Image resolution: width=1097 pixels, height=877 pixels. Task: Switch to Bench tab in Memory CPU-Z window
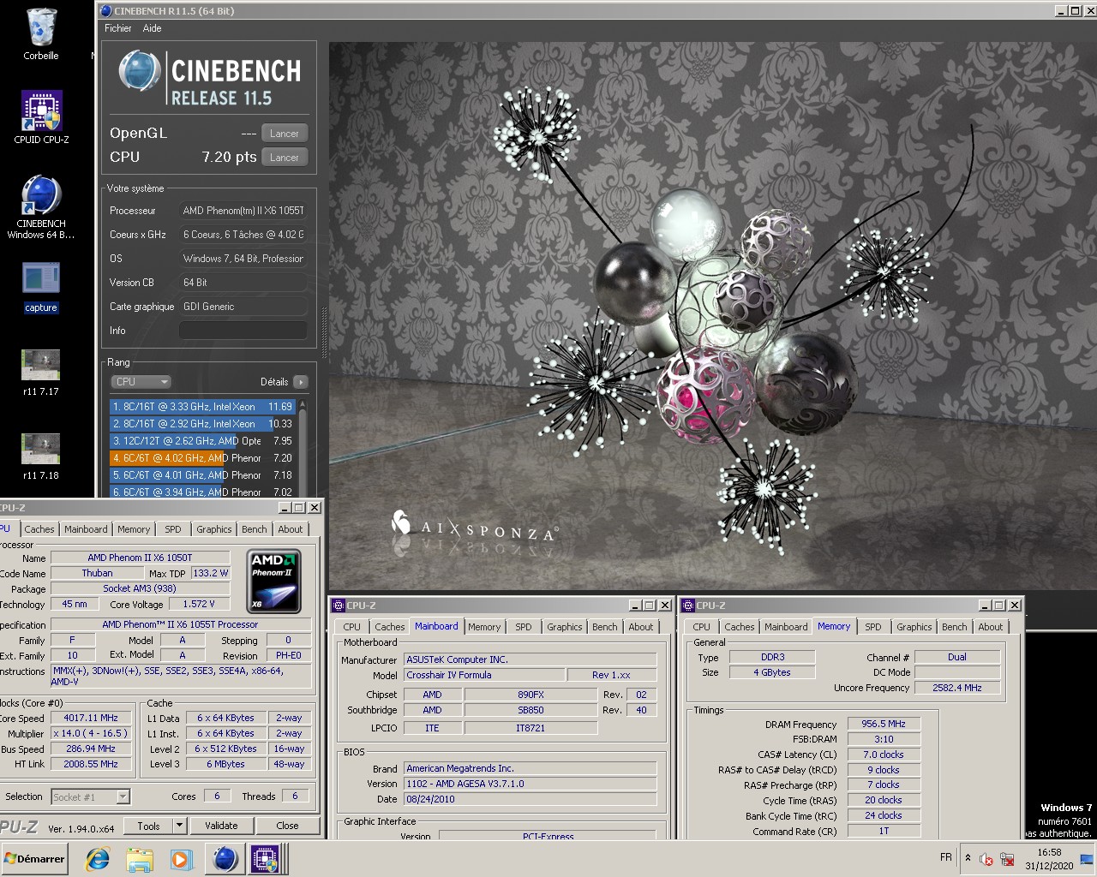pos(955,627)
